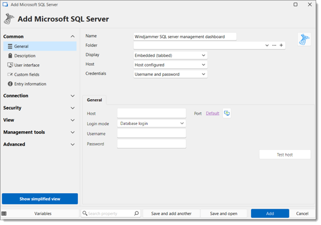
Task: Open the Host configured dropdown
Action: click(170, 65)
